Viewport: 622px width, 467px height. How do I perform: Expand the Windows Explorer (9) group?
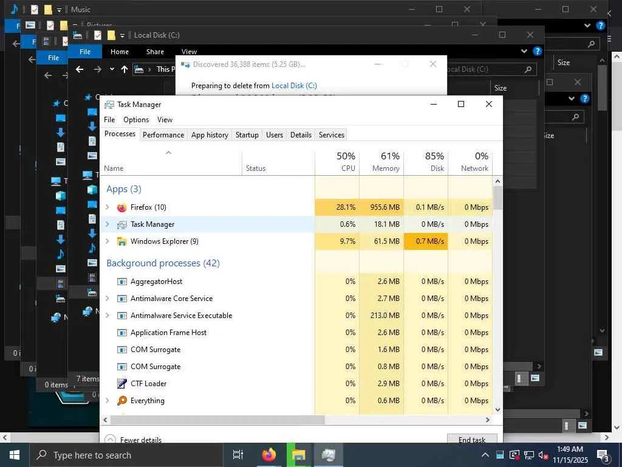coord(107,241)
